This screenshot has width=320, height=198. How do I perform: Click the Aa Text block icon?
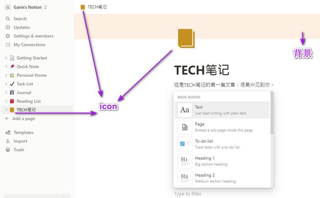[185, 110]
